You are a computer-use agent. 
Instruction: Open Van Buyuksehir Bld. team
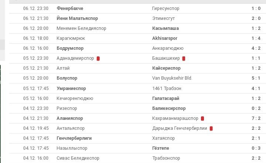pyautogui.click(x=172, y=78)
